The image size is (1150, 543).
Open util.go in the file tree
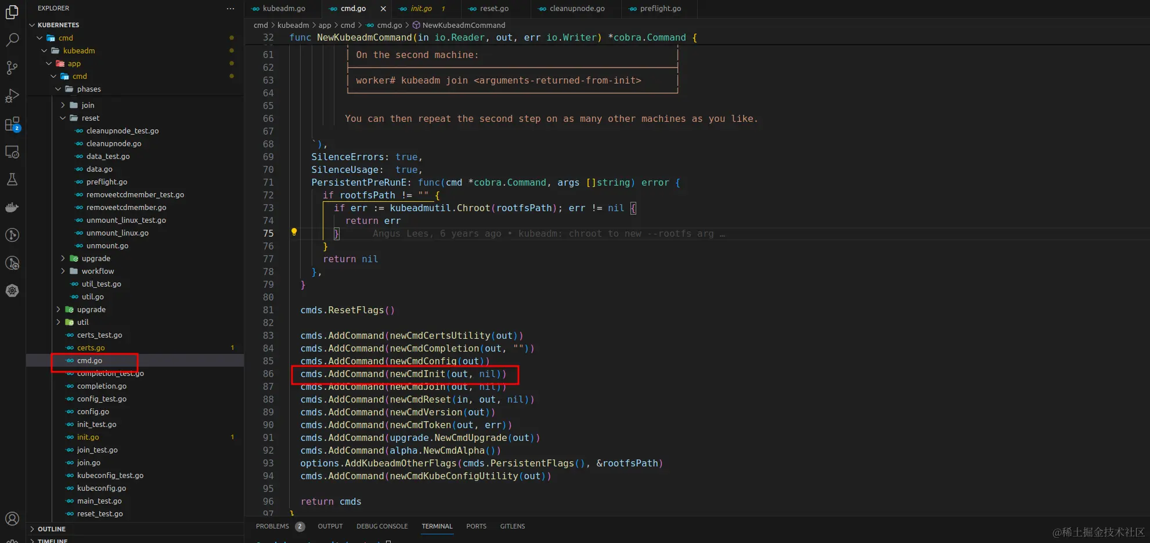93,296
